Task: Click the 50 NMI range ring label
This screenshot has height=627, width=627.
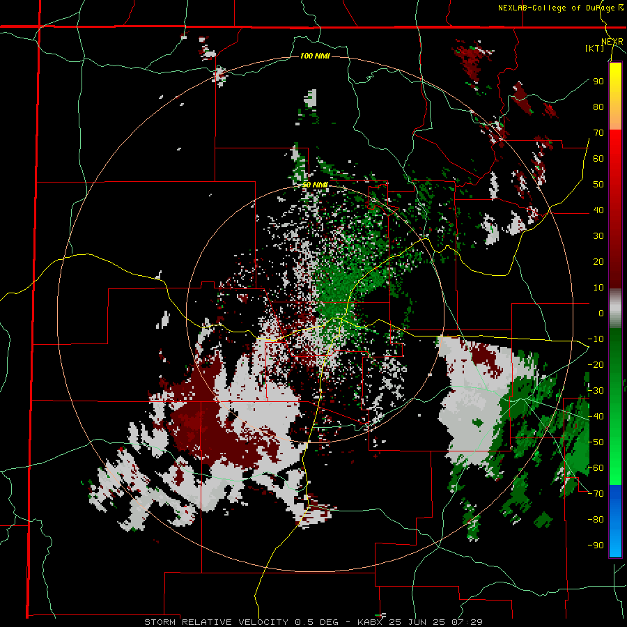Action: (315, 185)
